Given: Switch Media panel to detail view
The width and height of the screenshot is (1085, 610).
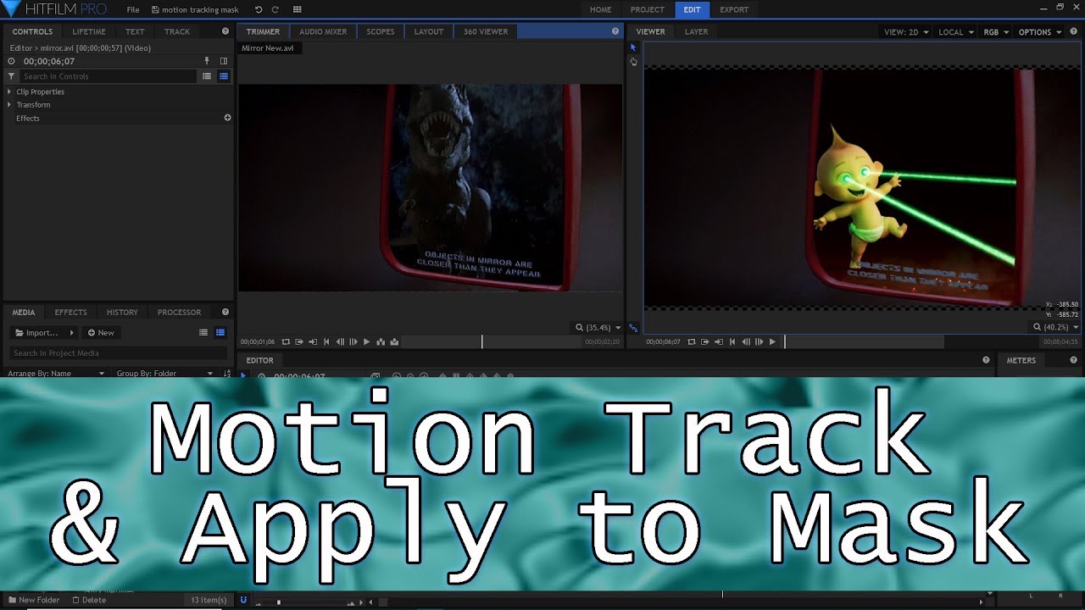Looking at the screenshot, I should pos(220,333).
